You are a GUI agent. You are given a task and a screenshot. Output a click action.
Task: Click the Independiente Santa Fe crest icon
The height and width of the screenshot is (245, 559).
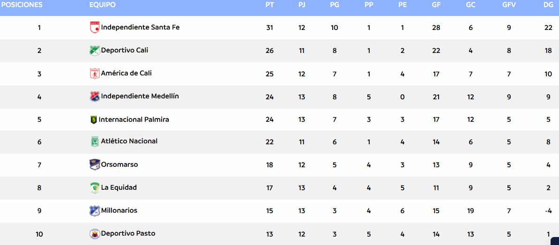[x=95, y=28]
